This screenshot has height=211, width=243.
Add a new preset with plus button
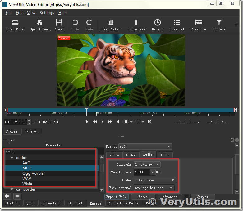7,196
